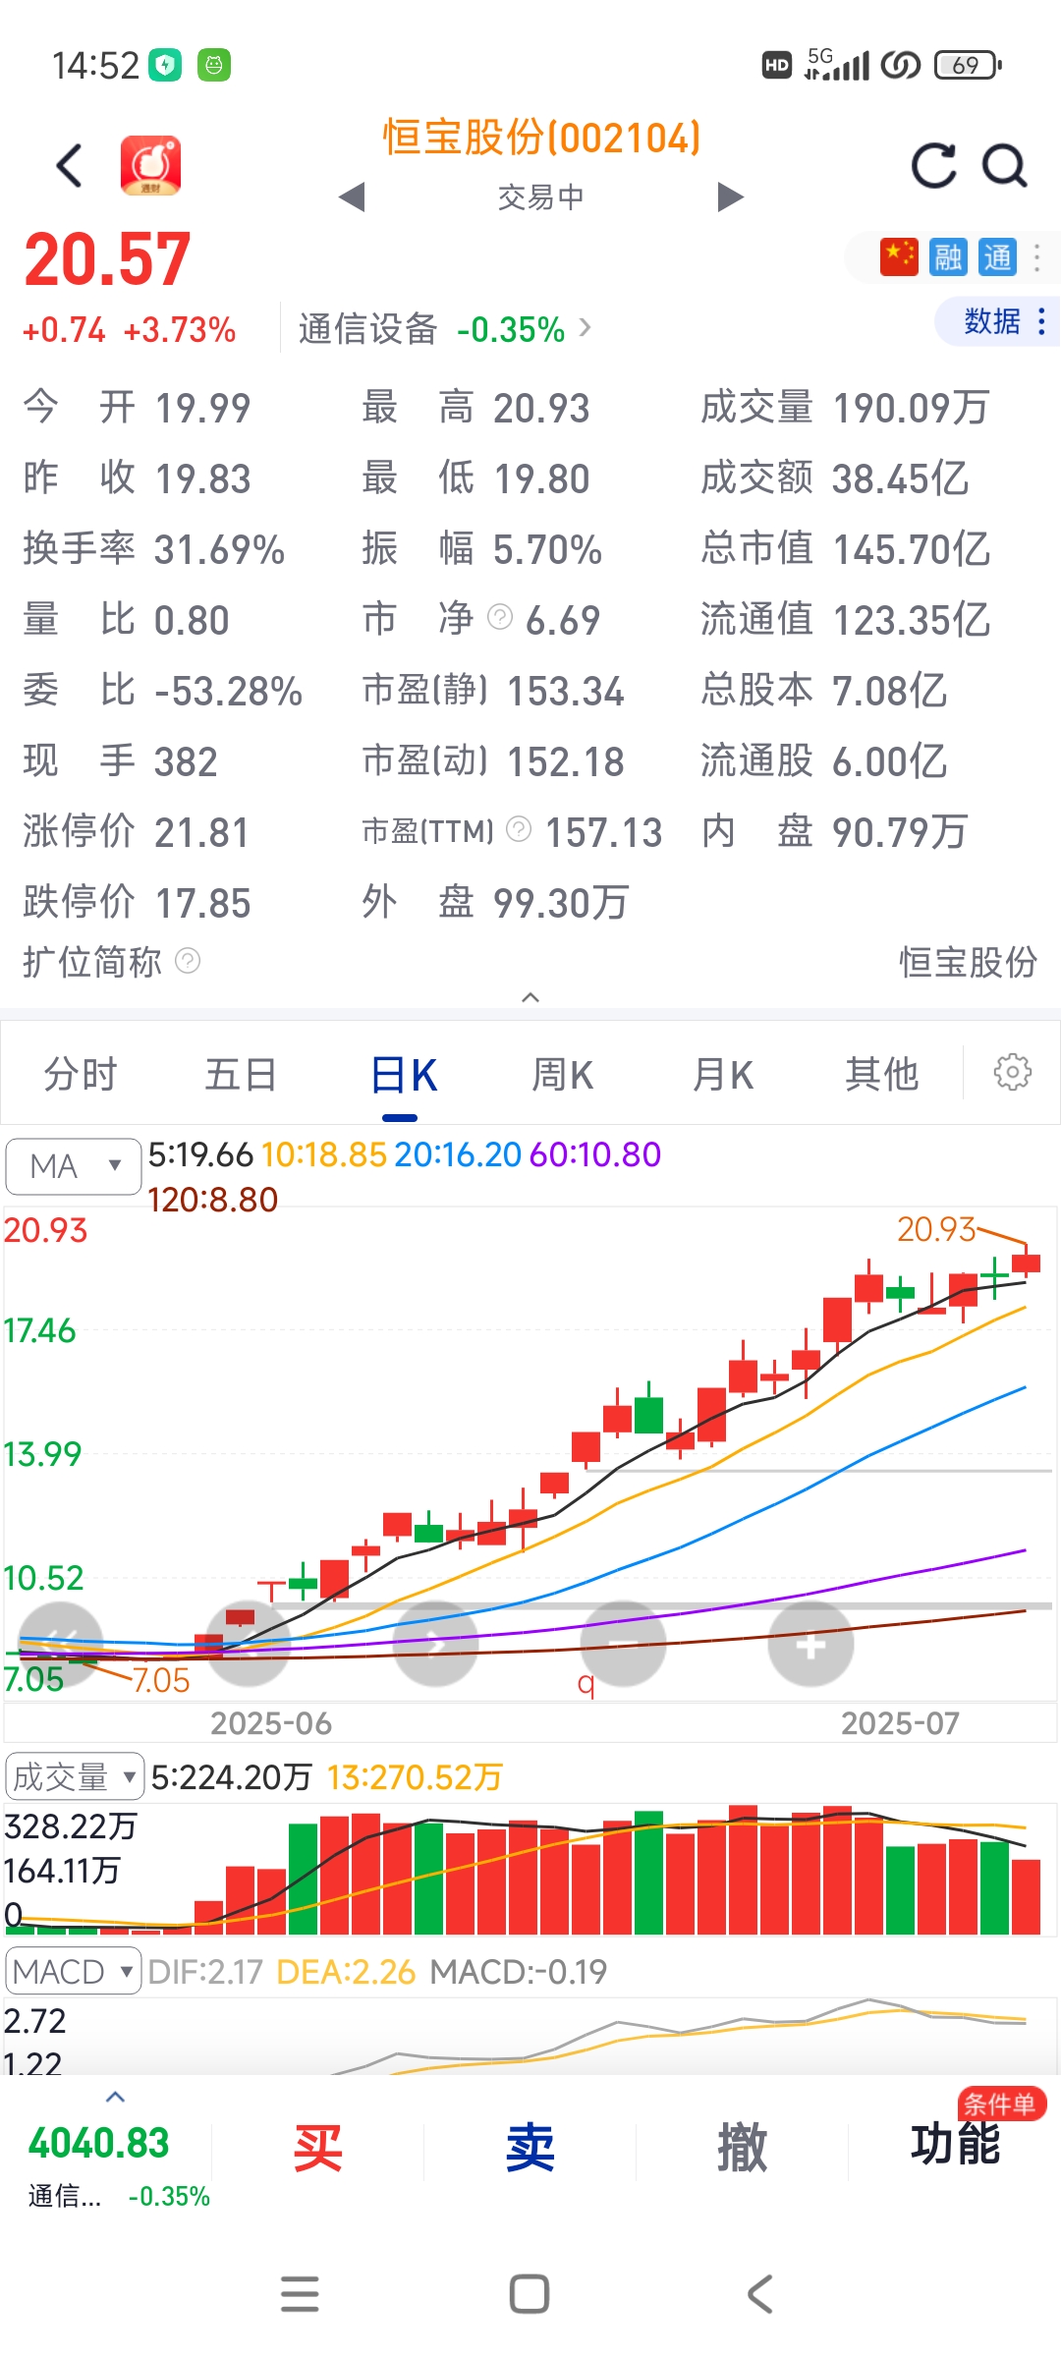This screenshot has height=2358, width=1061.
Task: Open the MACD indicator dropdown
Action: pyautogui.click(x=74, y=1971)
